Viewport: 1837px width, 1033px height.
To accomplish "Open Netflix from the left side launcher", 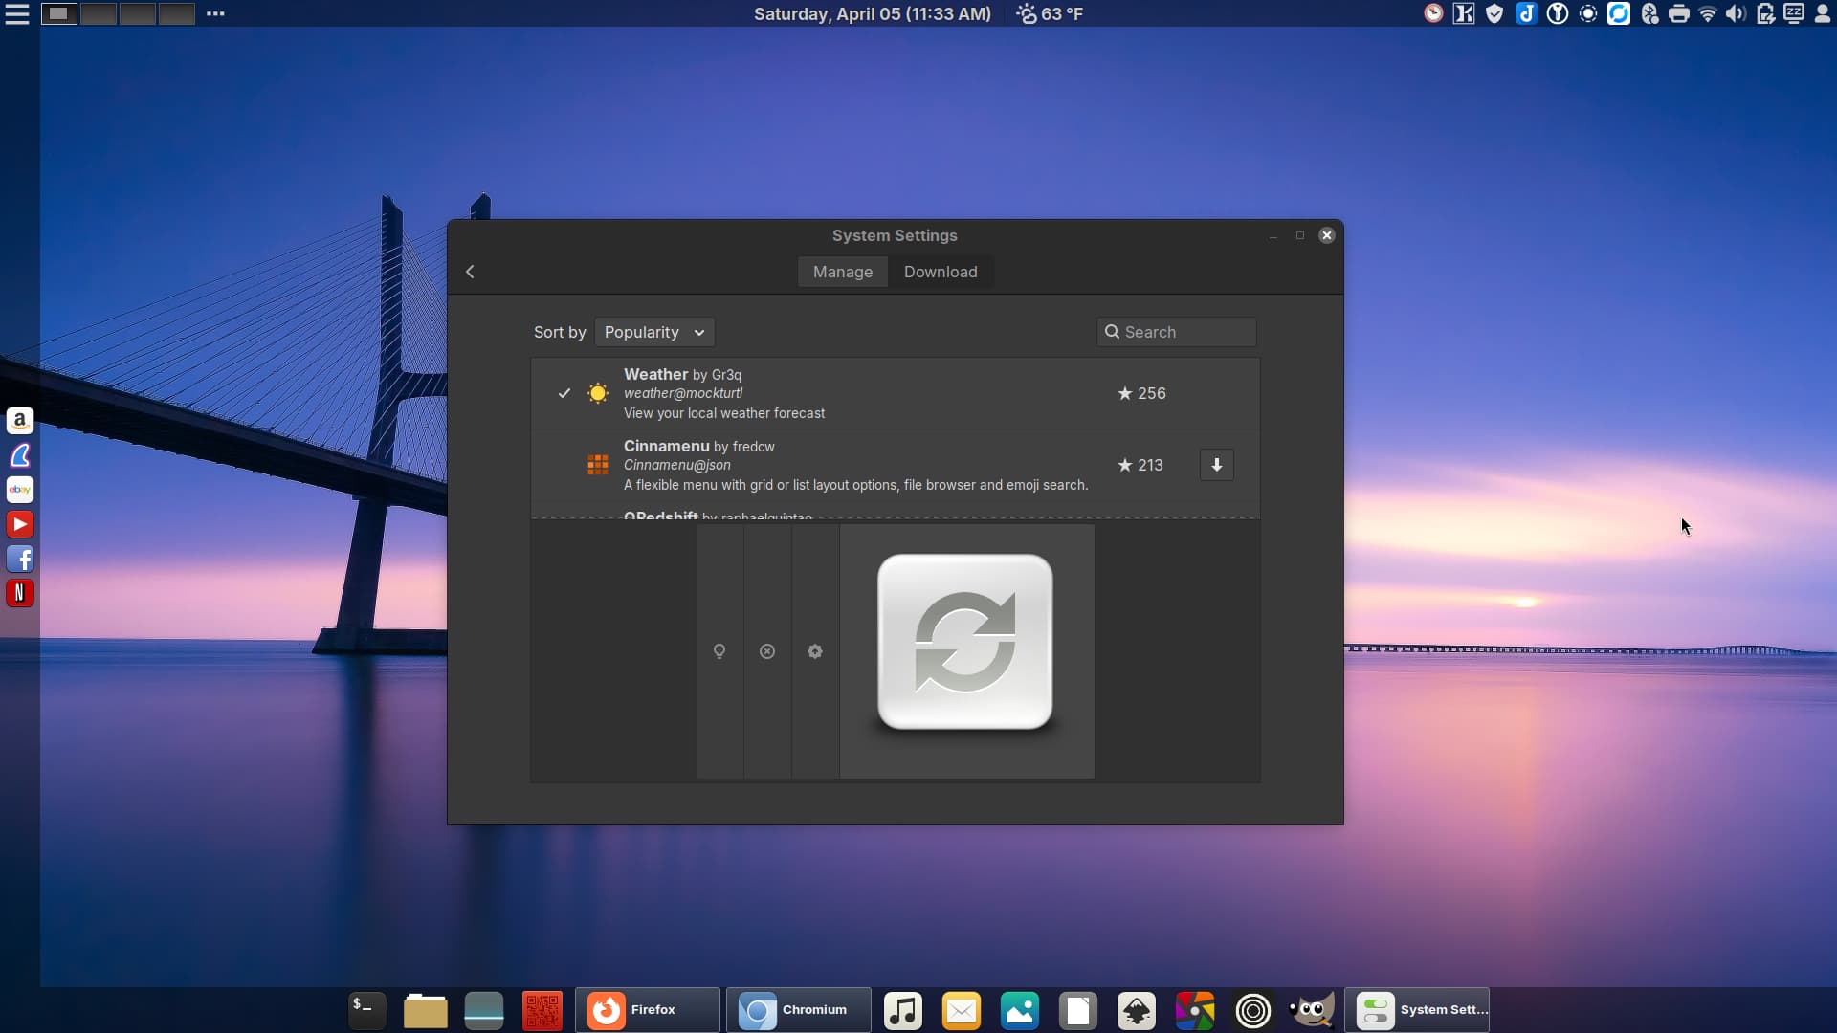I will (20, 593).
